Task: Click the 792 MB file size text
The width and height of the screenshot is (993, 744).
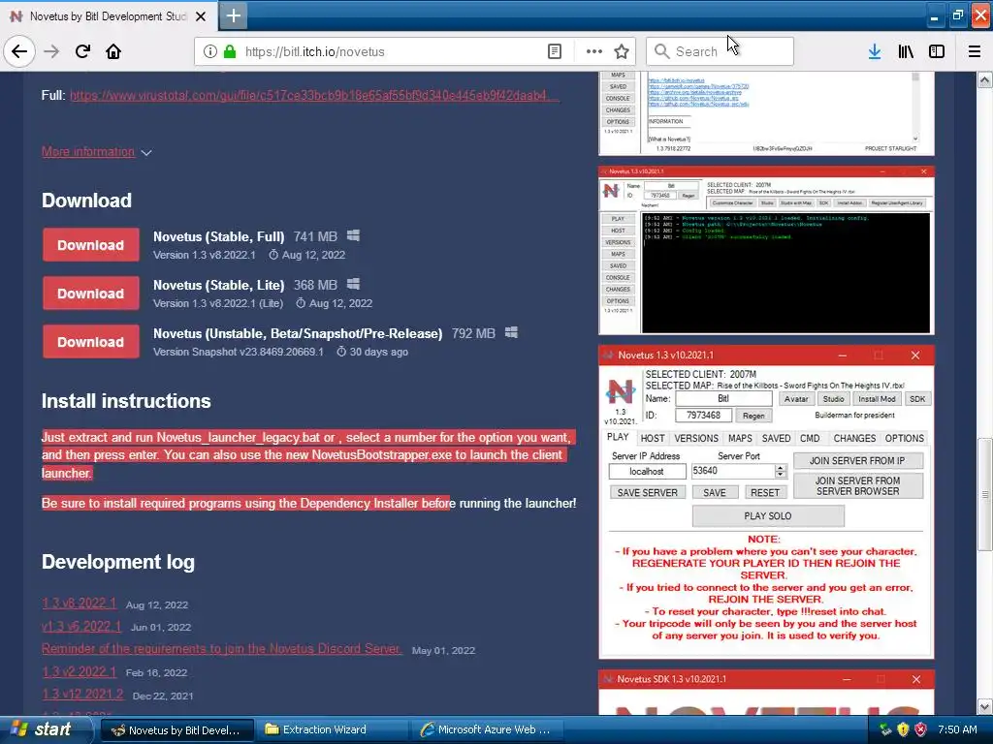Action: point(473,333)
